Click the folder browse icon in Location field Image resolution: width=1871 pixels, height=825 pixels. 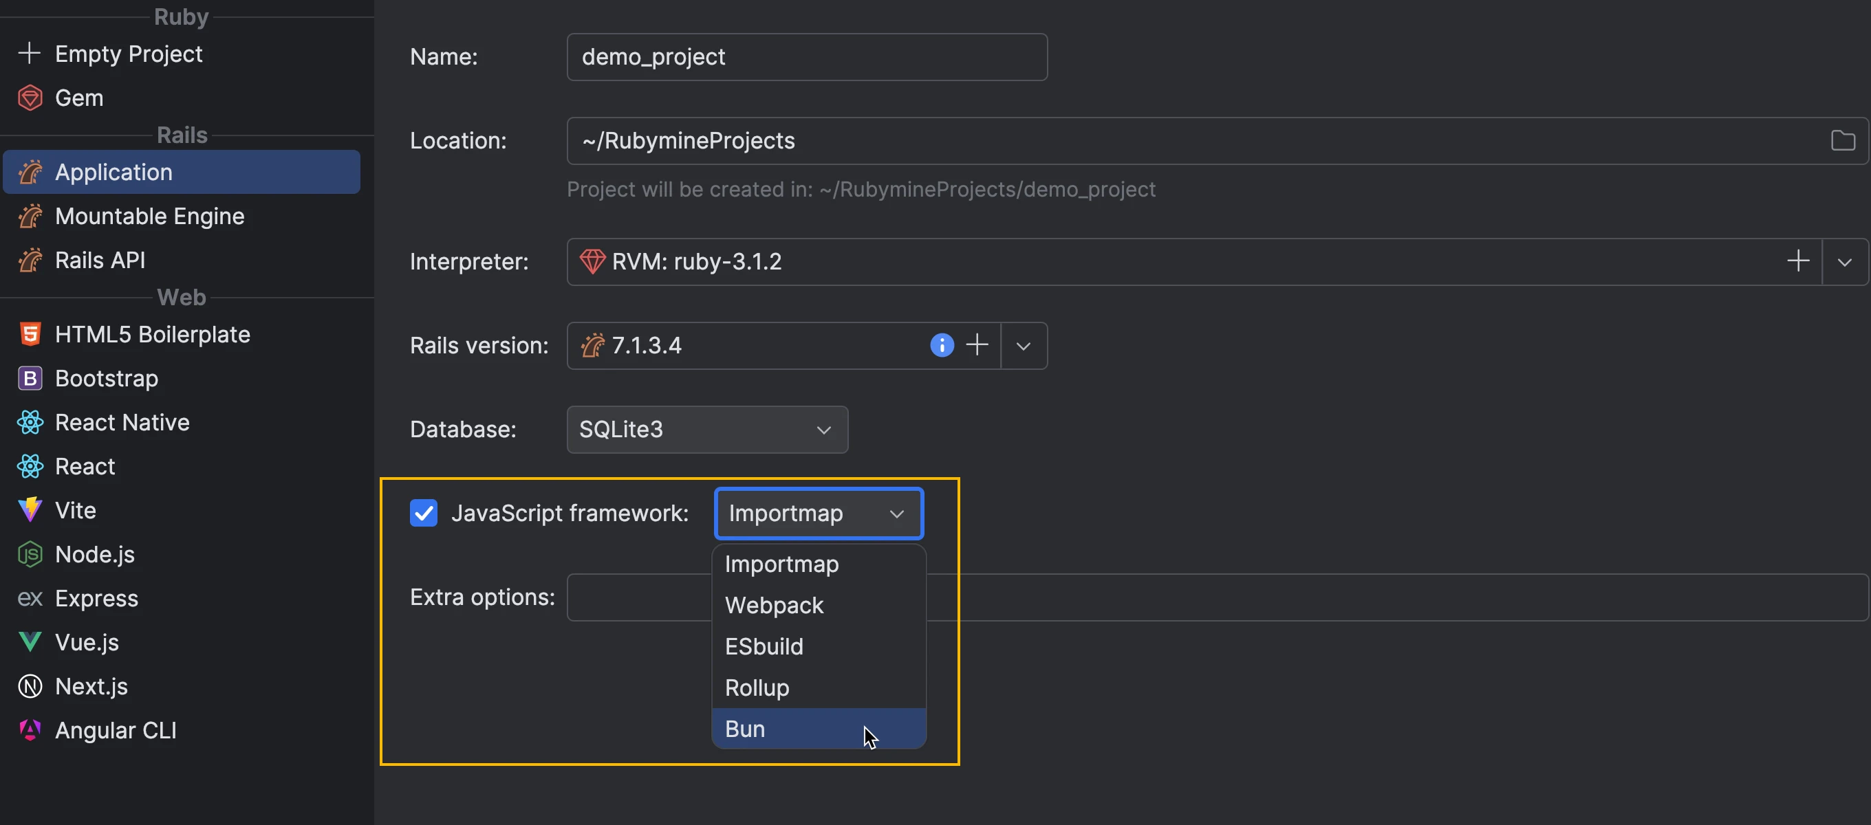1843,141
